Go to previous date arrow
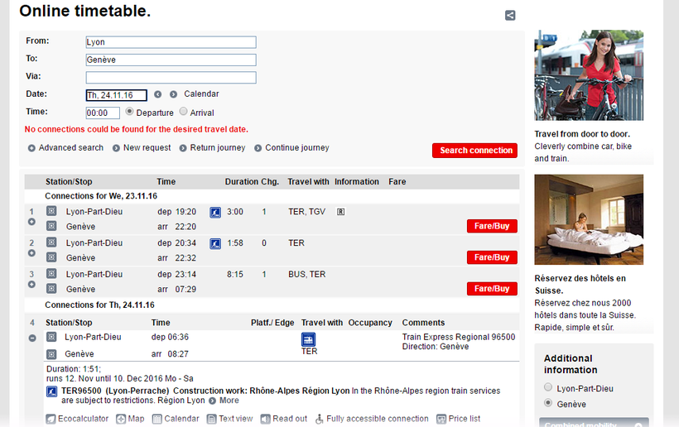This screenshot has width=679, height=427. pos(157,94)
